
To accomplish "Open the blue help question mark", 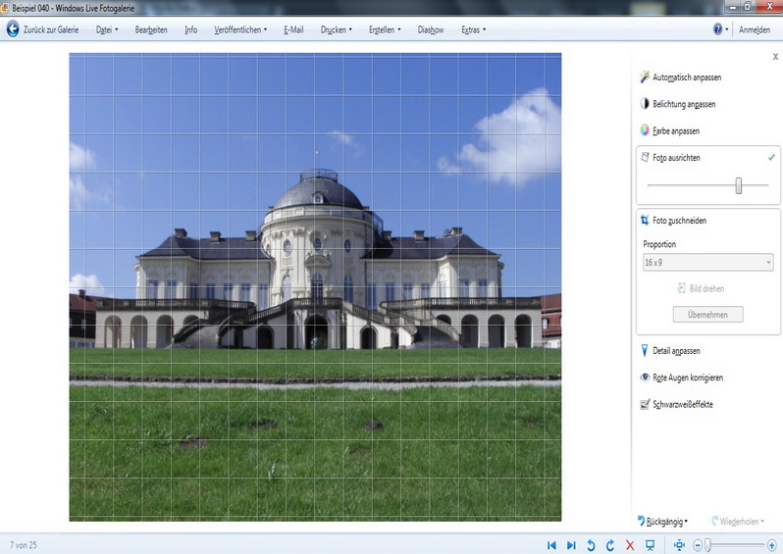I will 718,29.
